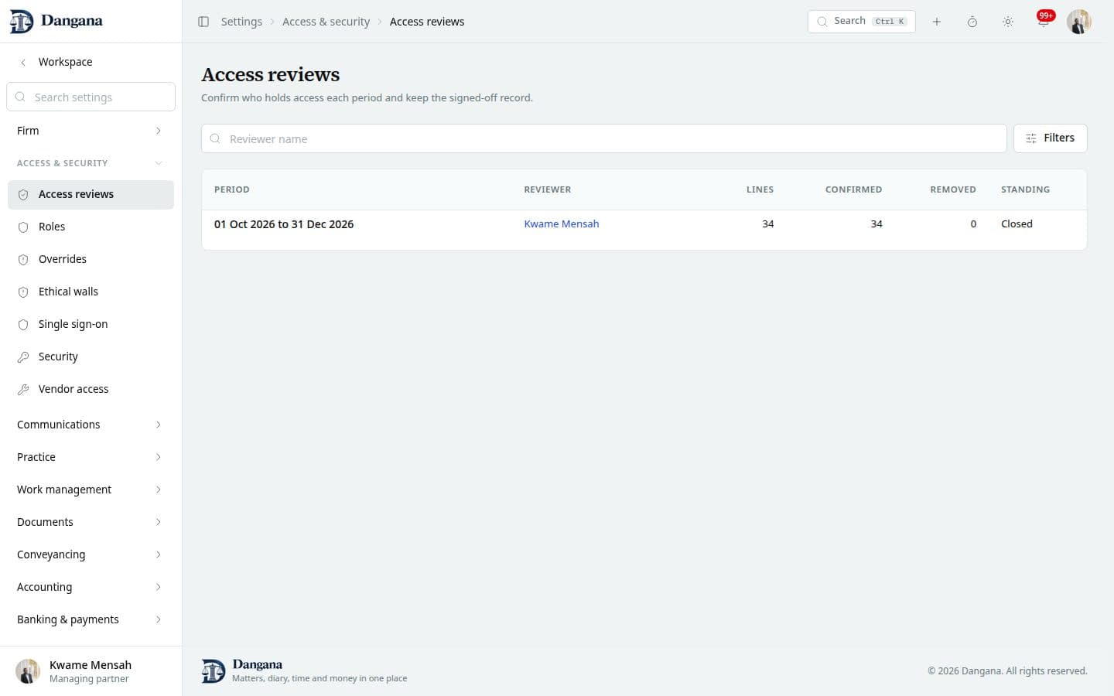The image size is (1114, 696).
Task: Click the Settings breadcrumb
Action: click(x=241, y=22)
